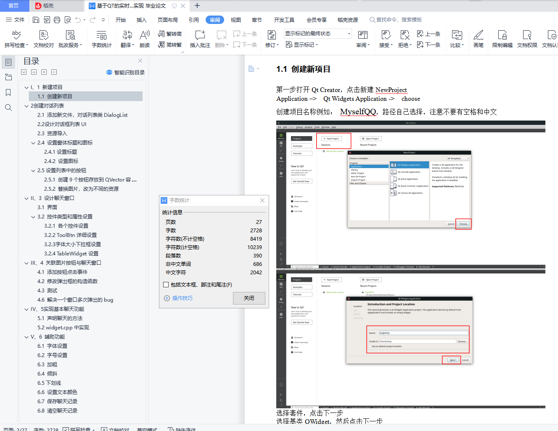The image size is (558, 431).
Task: Click 插入批注 to insert a comment
Action: coord(200,39)
